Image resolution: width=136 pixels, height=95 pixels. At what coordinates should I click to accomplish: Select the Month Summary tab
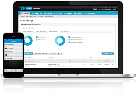(27, 32)
